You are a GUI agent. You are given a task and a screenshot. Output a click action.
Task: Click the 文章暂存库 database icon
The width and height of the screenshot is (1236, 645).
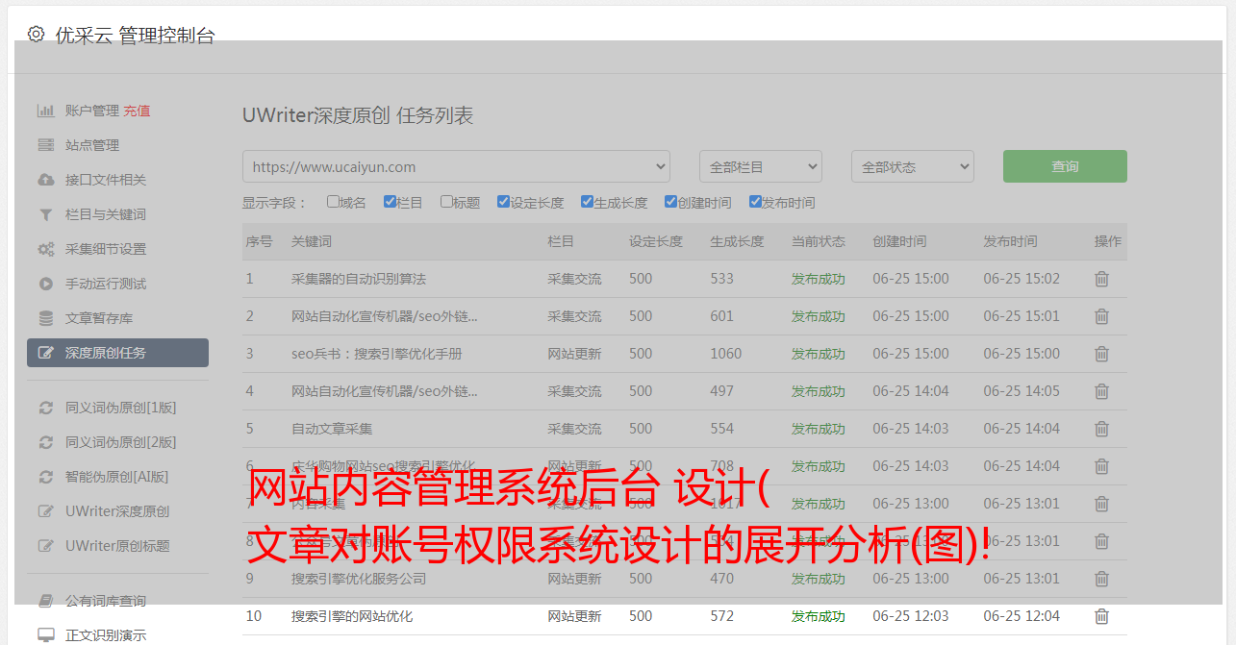[x=45, y=318]
